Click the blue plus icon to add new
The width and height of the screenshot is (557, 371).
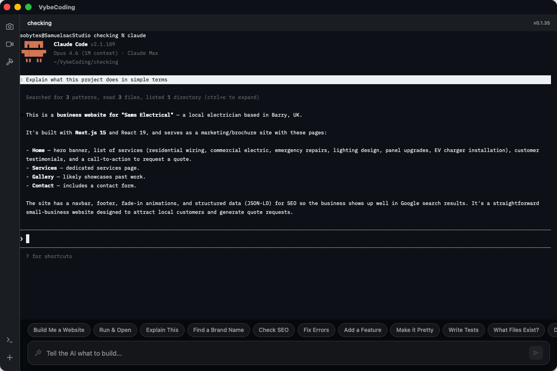[x=10, y=358]
